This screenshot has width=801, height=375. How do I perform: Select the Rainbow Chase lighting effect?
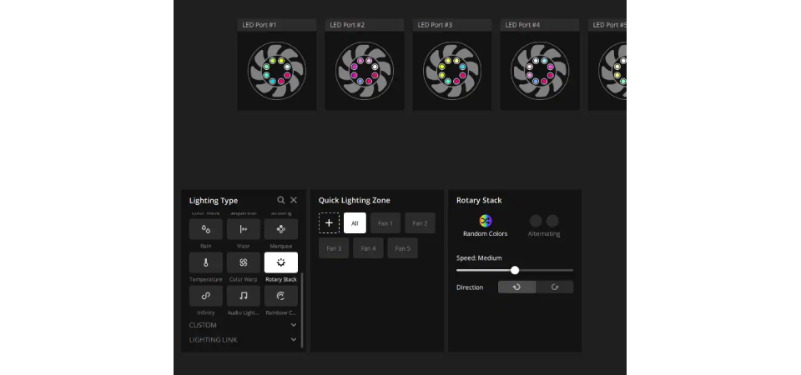[280, 296]
